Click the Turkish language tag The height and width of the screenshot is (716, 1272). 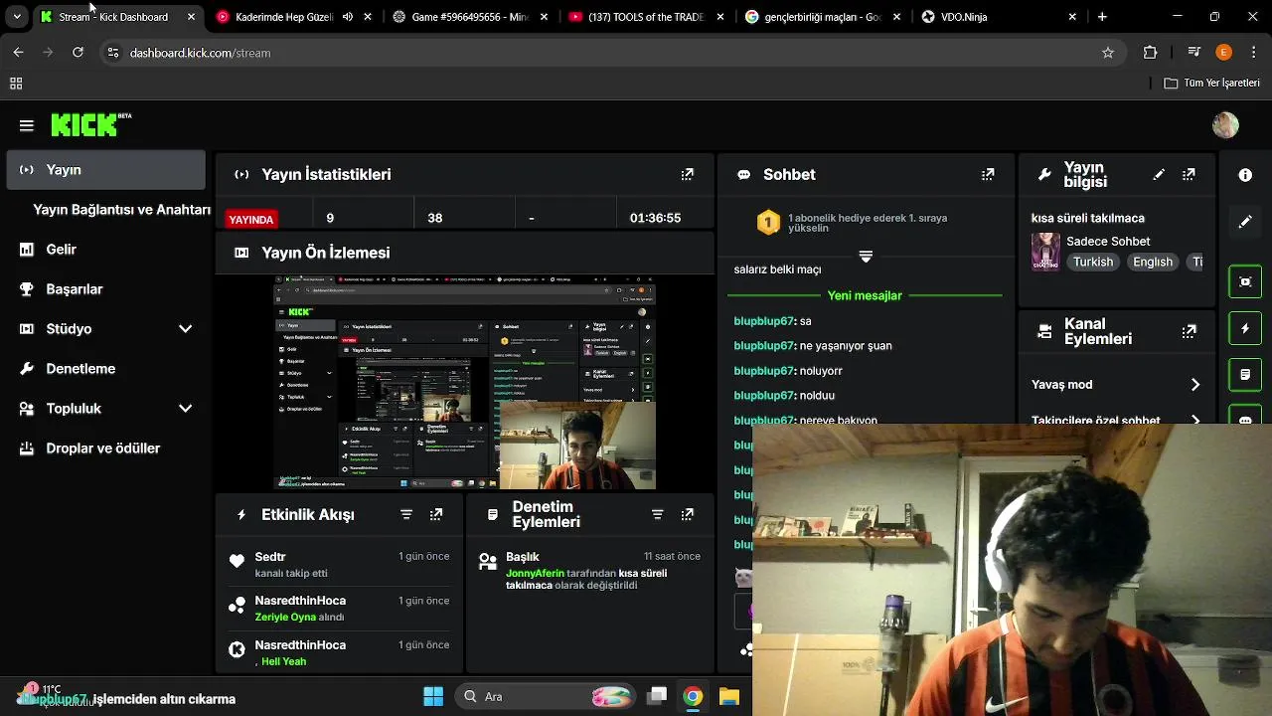1093,262
